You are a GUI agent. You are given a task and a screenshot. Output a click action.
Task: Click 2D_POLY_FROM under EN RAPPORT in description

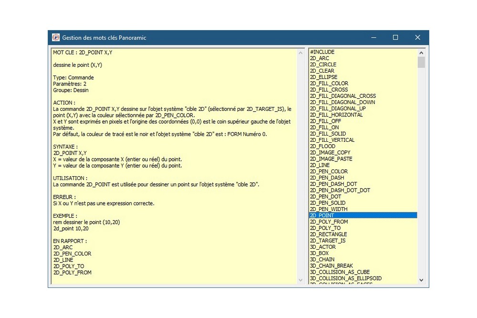[x=73, y=273]
